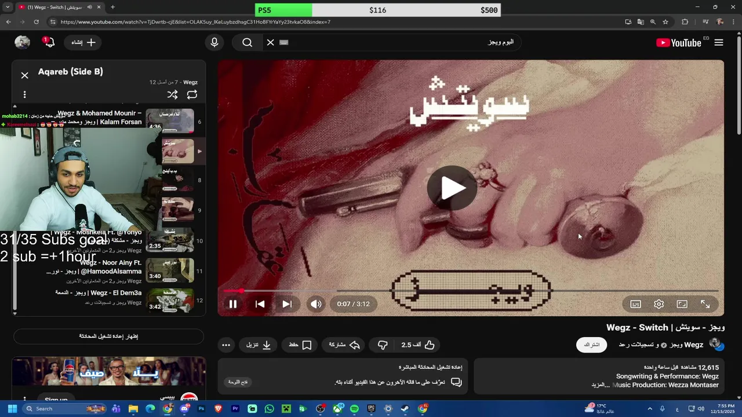
Task: Toggle subtitles in the video player
Action: tap(635, 304)
